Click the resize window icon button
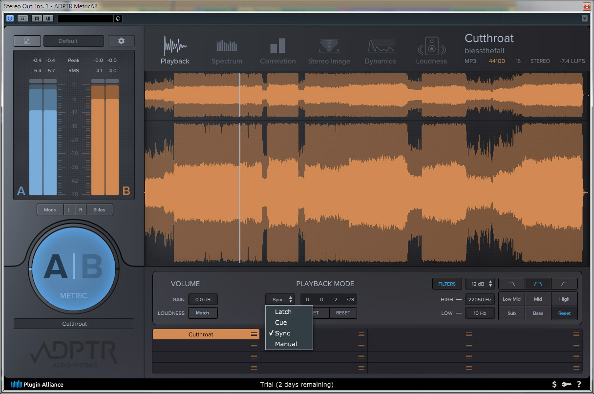 point(27,41)
